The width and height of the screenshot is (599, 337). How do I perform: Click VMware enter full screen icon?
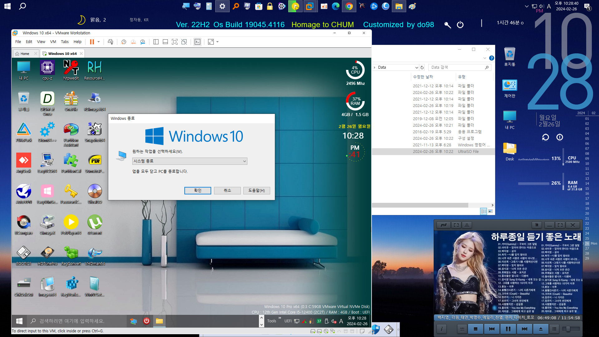point(175,42)
